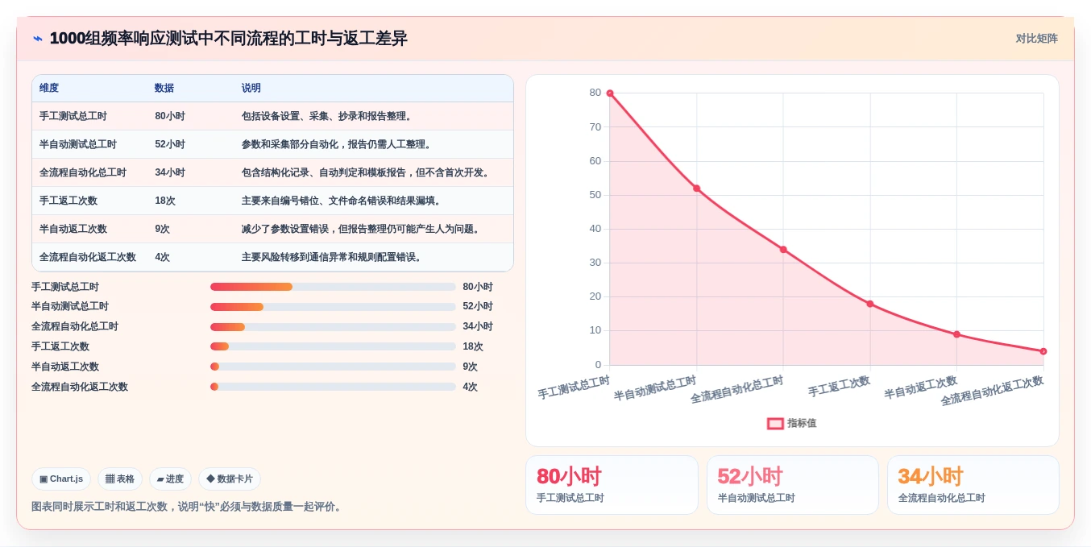Click the chart data point at 9
Screen dimensions: 1091x547
[x=956, y=334]
